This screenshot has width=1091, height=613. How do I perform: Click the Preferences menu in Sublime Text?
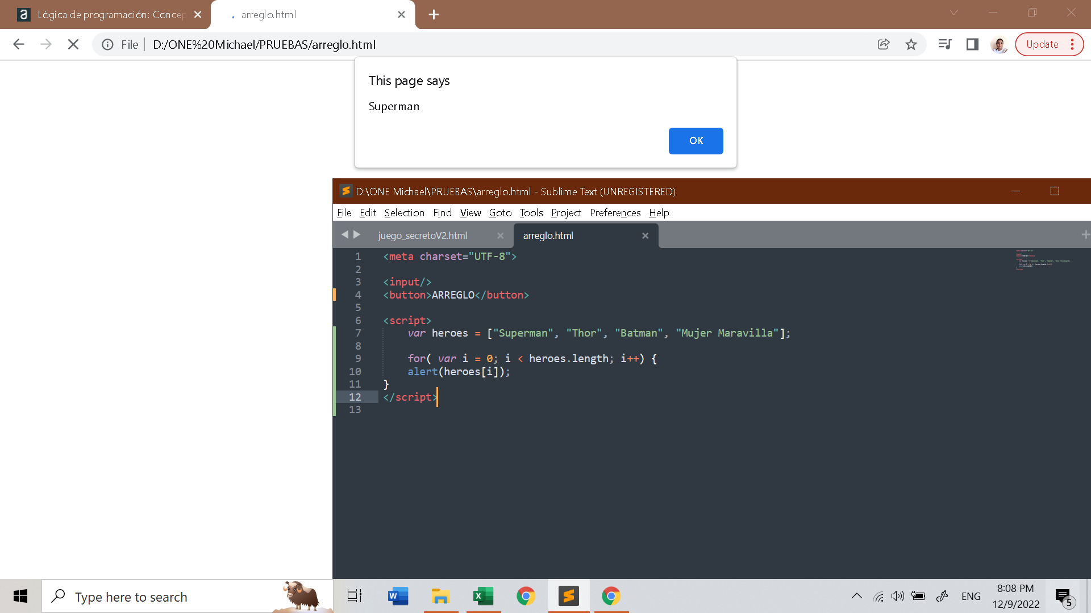(613, 213)
